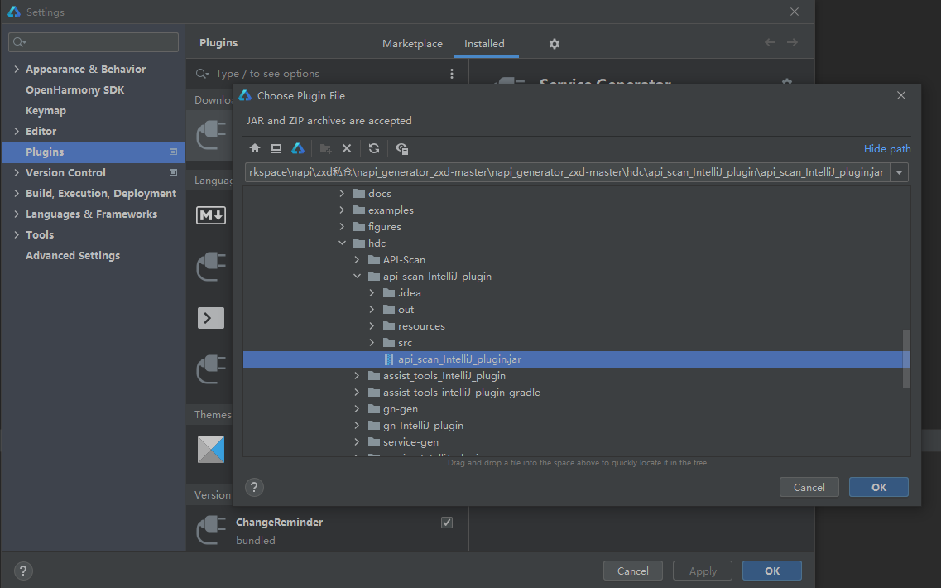The image size is (941, 588).
Task: Expand the examples folder
Action: coord(342,210)
